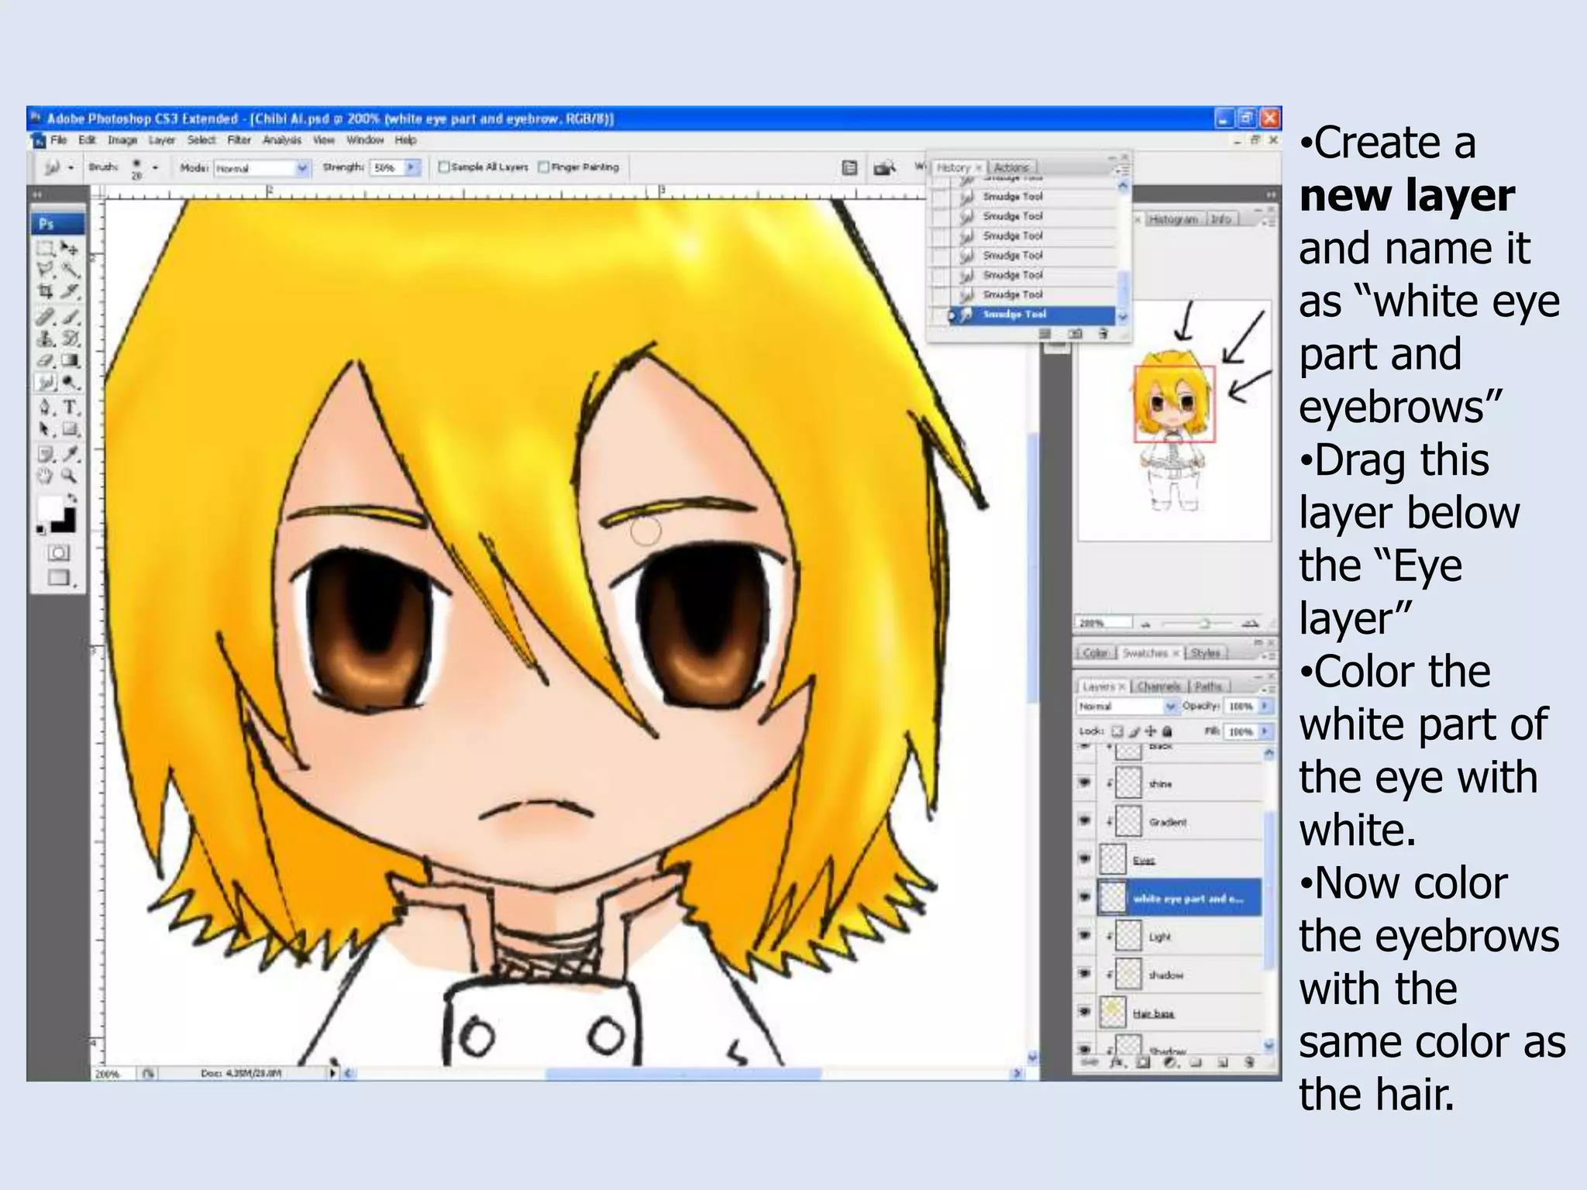Switch to the Styles tab
Viewport: 1587px width, 1190px height.
1206,653
